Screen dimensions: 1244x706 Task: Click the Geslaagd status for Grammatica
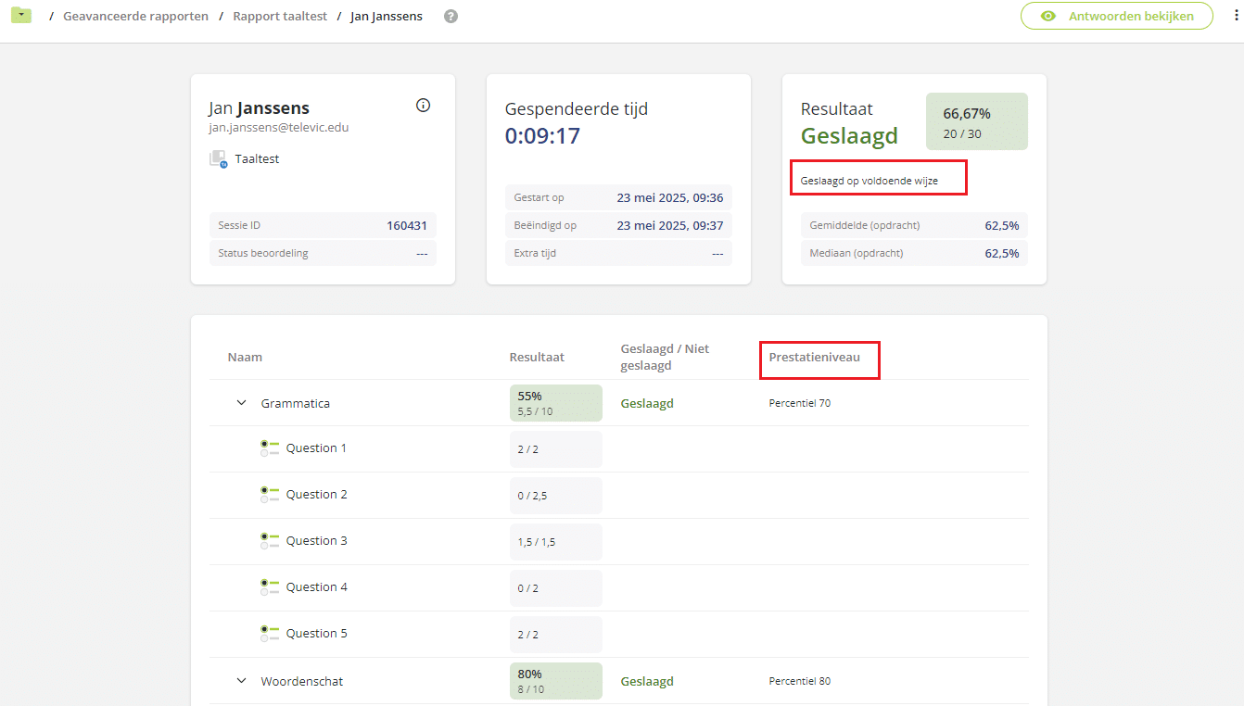click(647, 403)
